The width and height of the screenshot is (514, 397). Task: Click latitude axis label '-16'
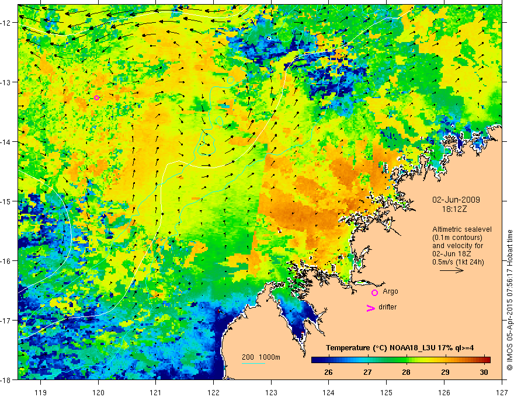click(x=6, y=261)
